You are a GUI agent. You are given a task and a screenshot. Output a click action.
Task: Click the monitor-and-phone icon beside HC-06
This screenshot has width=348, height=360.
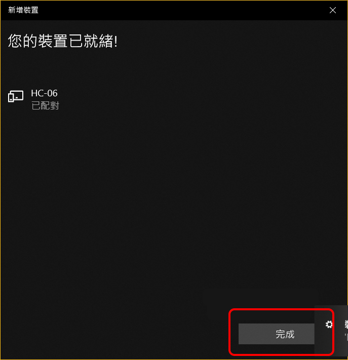[16, 96]
